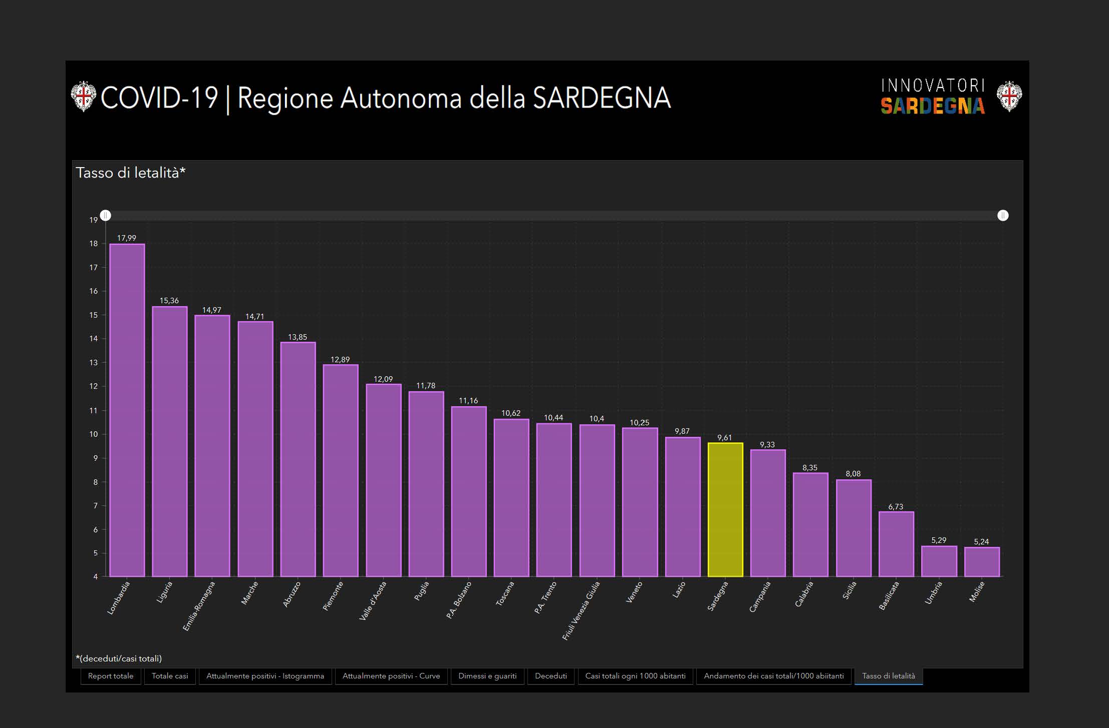Switch to the Totale casi tab
The image size is (1109, 728).
[x=170, y=676]
